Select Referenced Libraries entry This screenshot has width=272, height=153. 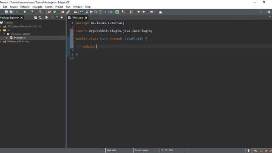[x=18, y=42]
